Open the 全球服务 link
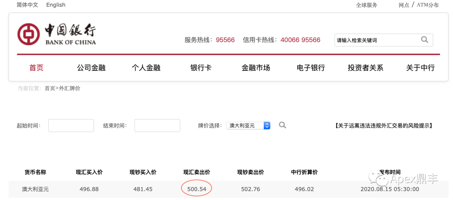453x200 pixels. (x=367, y=5)
